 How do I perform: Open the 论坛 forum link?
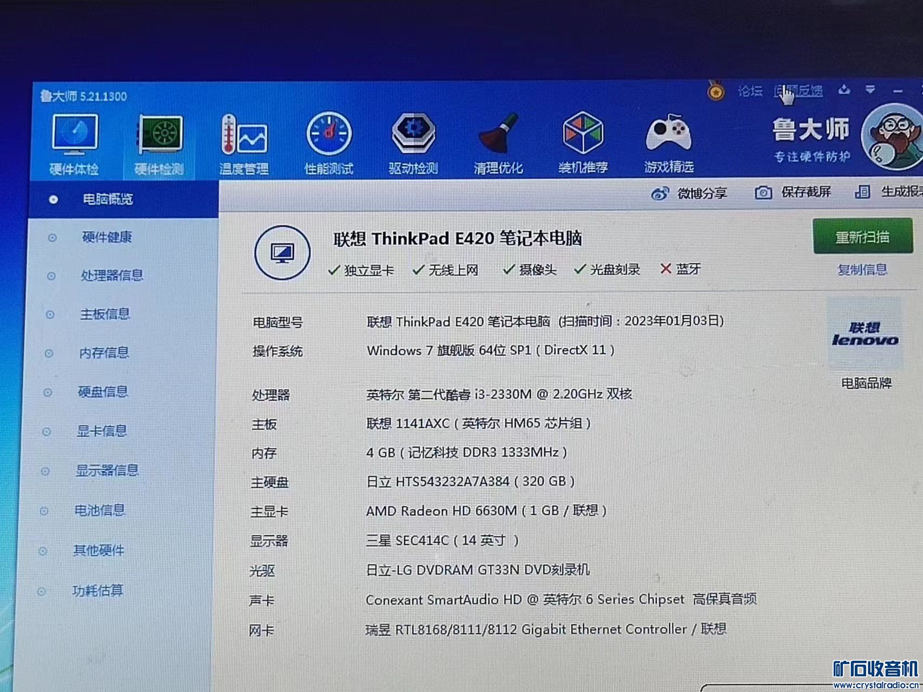coord(750,91)
